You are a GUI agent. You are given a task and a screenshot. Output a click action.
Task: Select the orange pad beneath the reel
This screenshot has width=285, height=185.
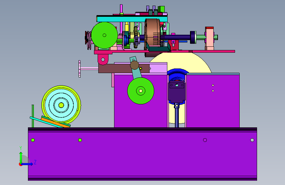pos(55,122)
